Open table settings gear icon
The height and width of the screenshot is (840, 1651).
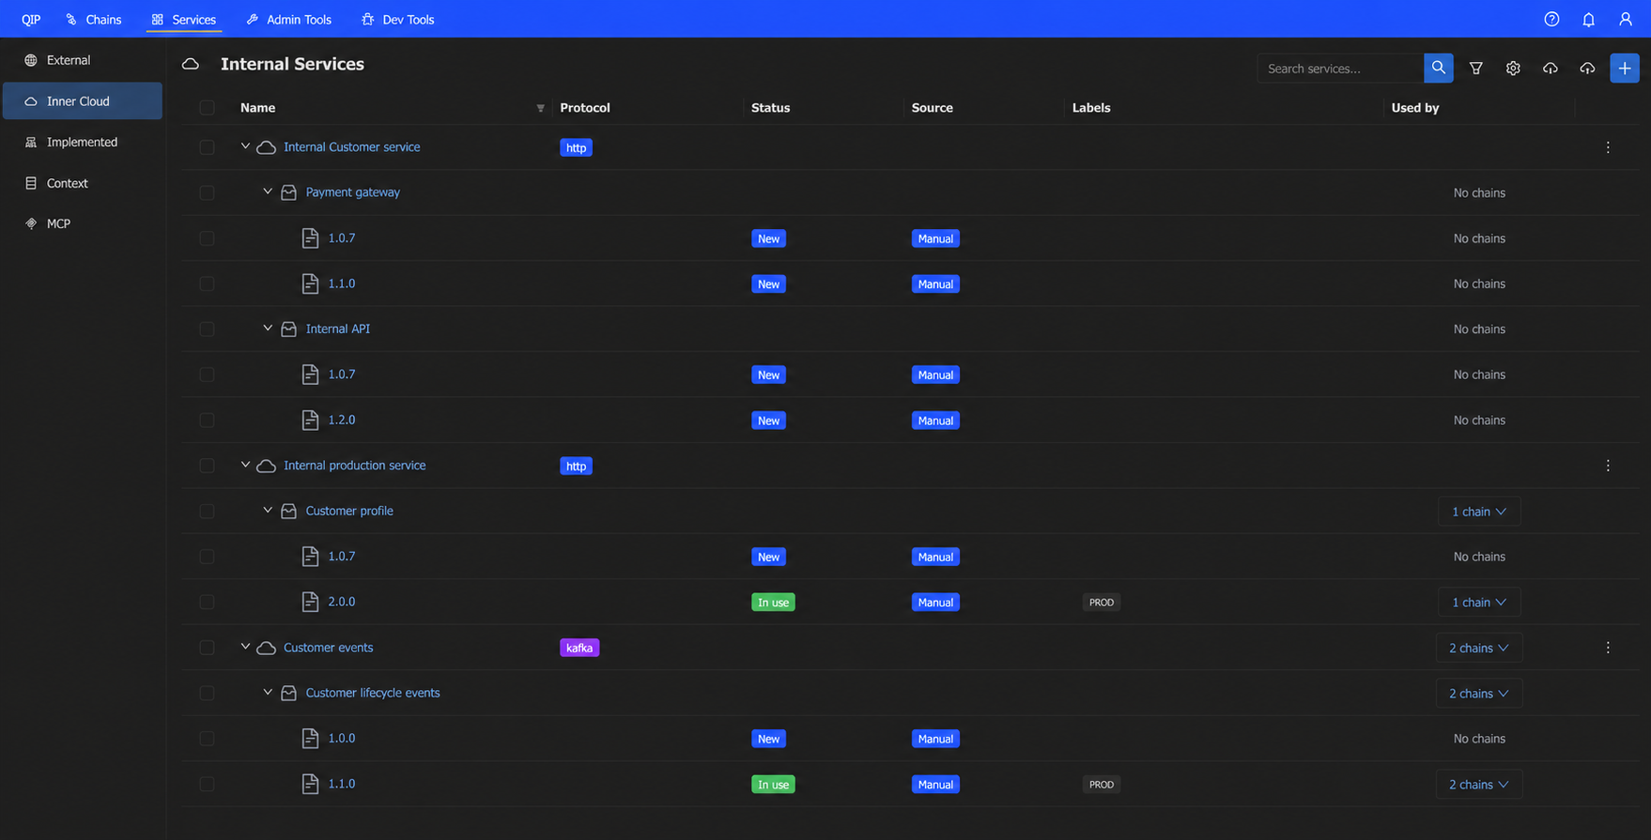pyautogui.click(x=1512, y=68)
